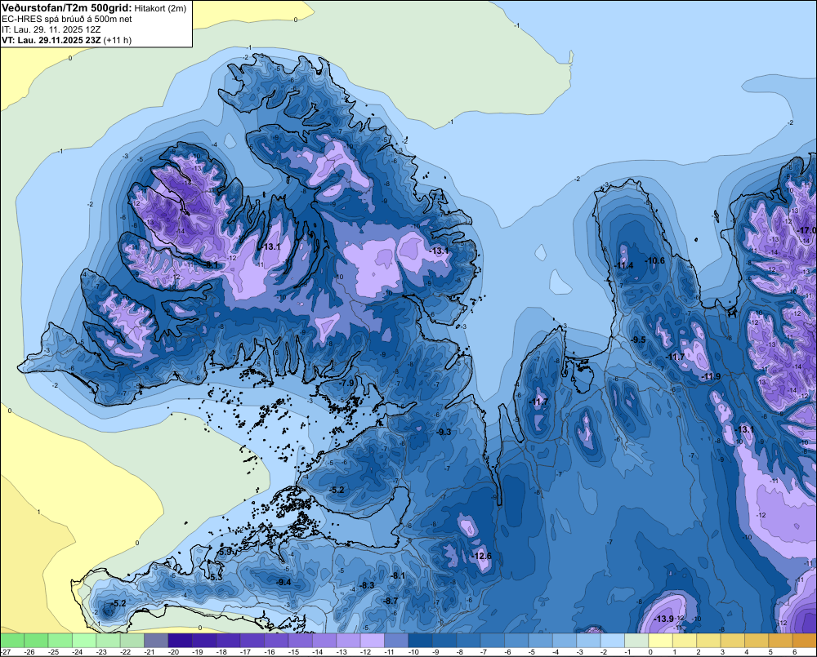Click the dark purple legend swatch between -20 and -19

[x=180, y=640]
